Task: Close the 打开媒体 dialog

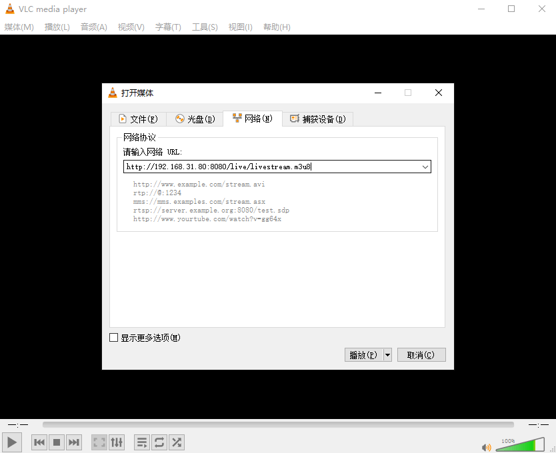Action: point(439,93)
